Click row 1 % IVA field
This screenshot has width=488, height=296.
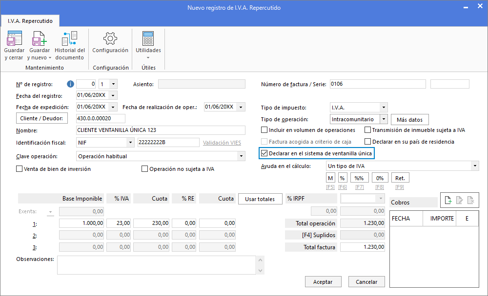[119, 223]
